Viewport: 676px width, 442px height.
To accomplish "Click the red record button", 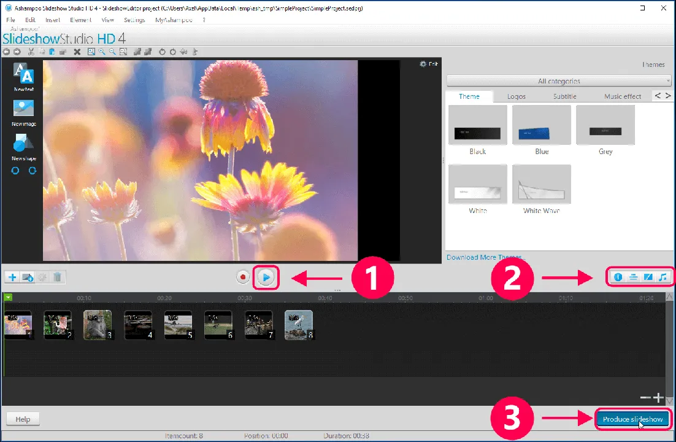I will pos(243,277).
